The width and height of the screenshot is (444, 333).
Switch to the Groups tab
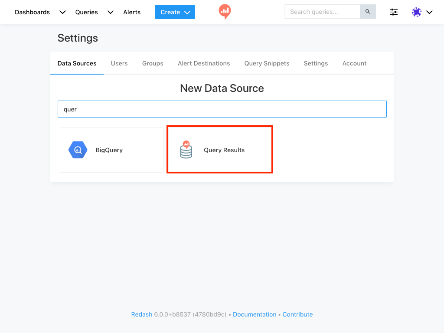(x=153, y=63)
